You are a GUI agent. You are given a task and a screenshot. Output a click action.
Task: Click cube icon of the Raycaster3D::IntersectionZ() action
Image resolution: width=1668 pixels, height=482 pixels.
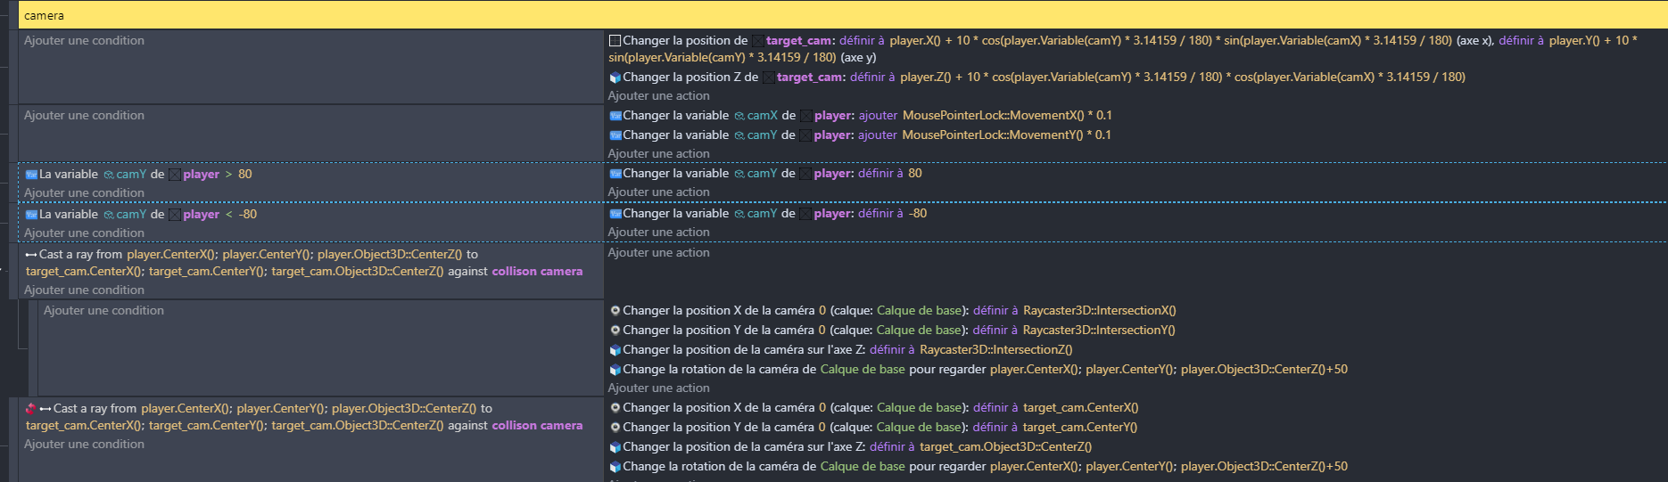[615, 350]
